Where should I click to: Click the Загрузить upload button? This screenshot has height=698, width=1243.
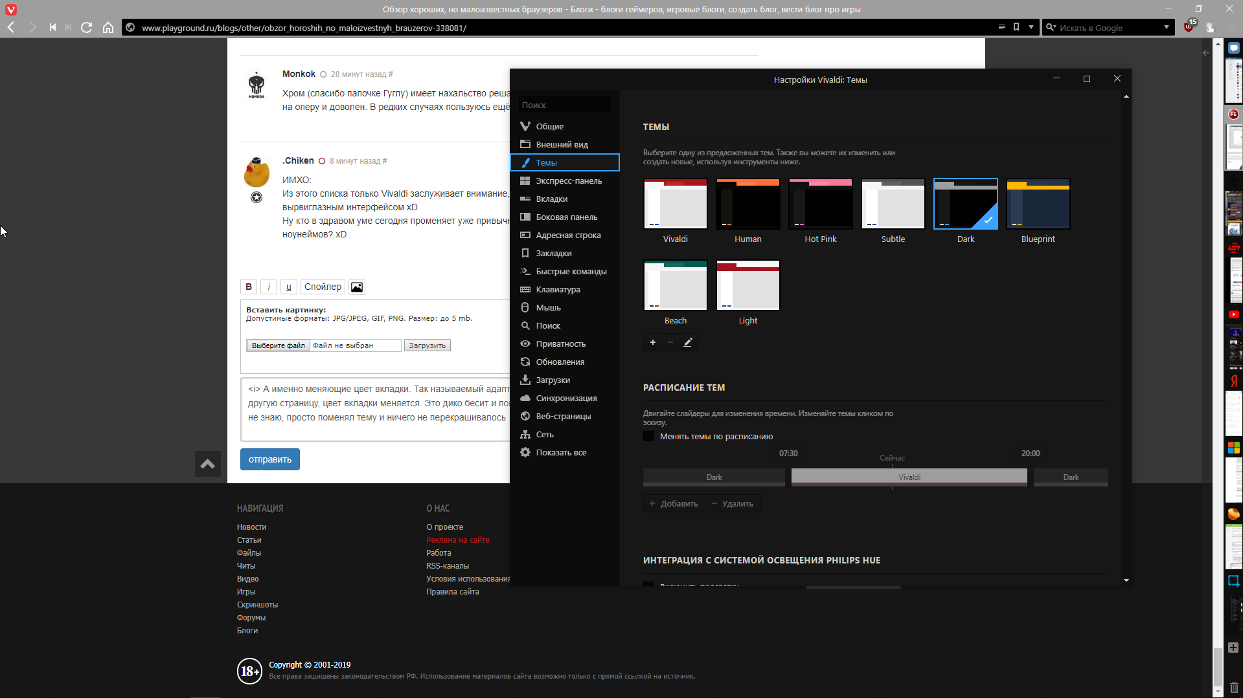pos(428,345)
